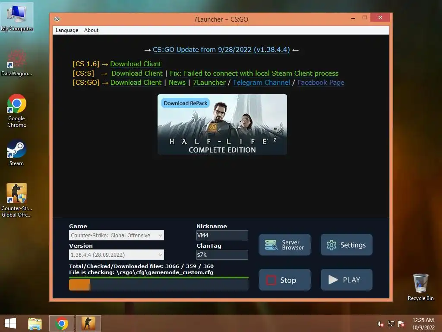
Task: Click Download Client link for CS 1.6
Action: coord(136,64)
